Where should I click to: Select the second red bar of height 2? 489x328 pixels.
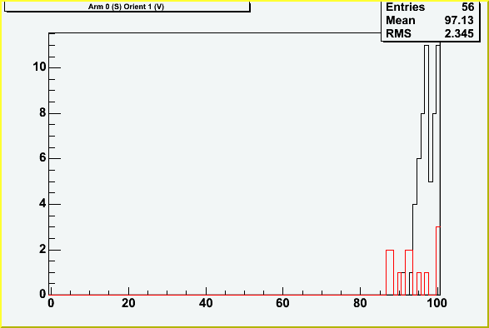coord(409,272)
